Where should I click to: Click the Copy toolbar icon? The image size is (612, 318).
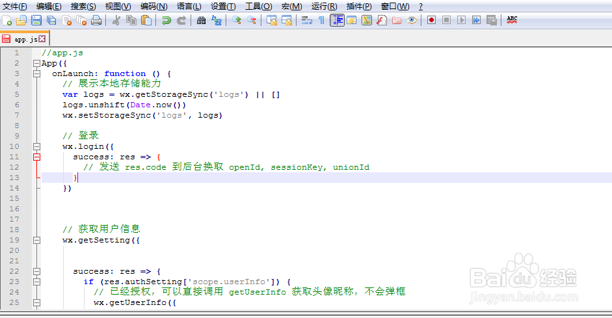[x=131, y=20]
